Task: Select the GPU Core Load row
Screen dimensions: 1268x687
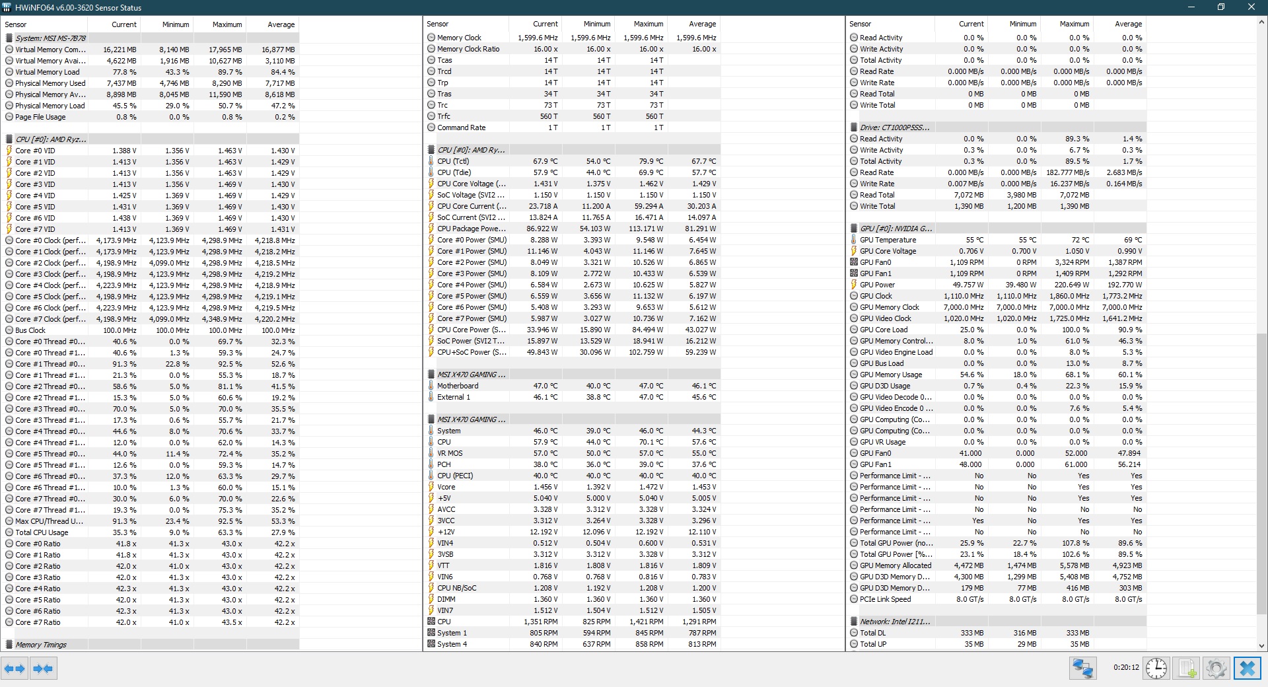Action: pos(996,330)
